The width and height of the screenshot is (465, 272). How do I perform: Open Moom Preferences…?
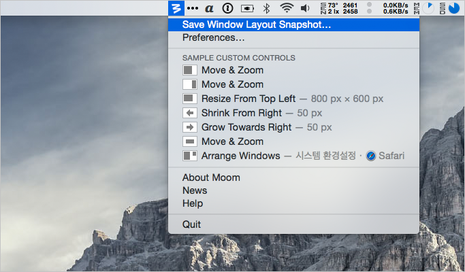click(293, 37)
